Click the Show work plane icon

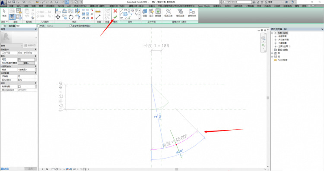[x=152, y=12]
